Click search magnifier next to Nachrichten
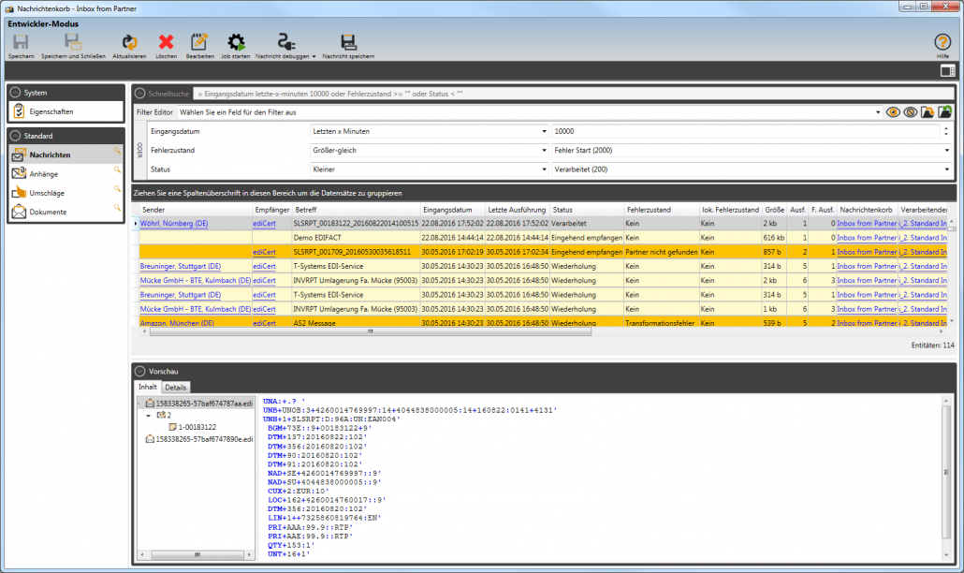The image size is (964, 573). click(117, 151)
